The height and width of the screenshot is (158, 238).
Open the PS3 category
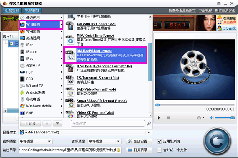coord(41,79)
